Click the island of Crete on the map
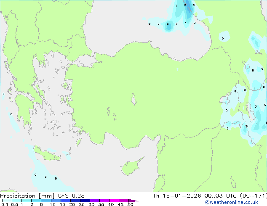The width and height of the screenshot is (267, 206). point(47,154)
